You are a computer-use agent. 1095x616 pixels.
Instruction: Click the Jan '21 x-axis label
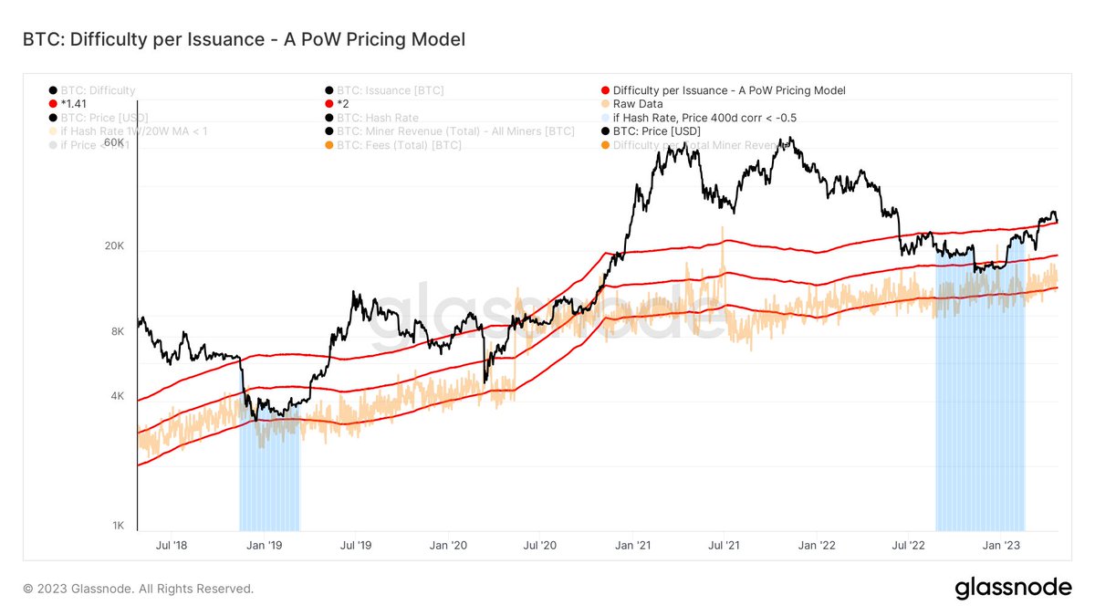point(631,546)
